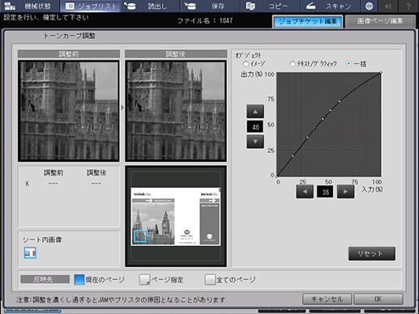Click the scanner icon beside スキャン
Image resolution: width=419 pixels, height=314 pixels.
tap(310, 6)
